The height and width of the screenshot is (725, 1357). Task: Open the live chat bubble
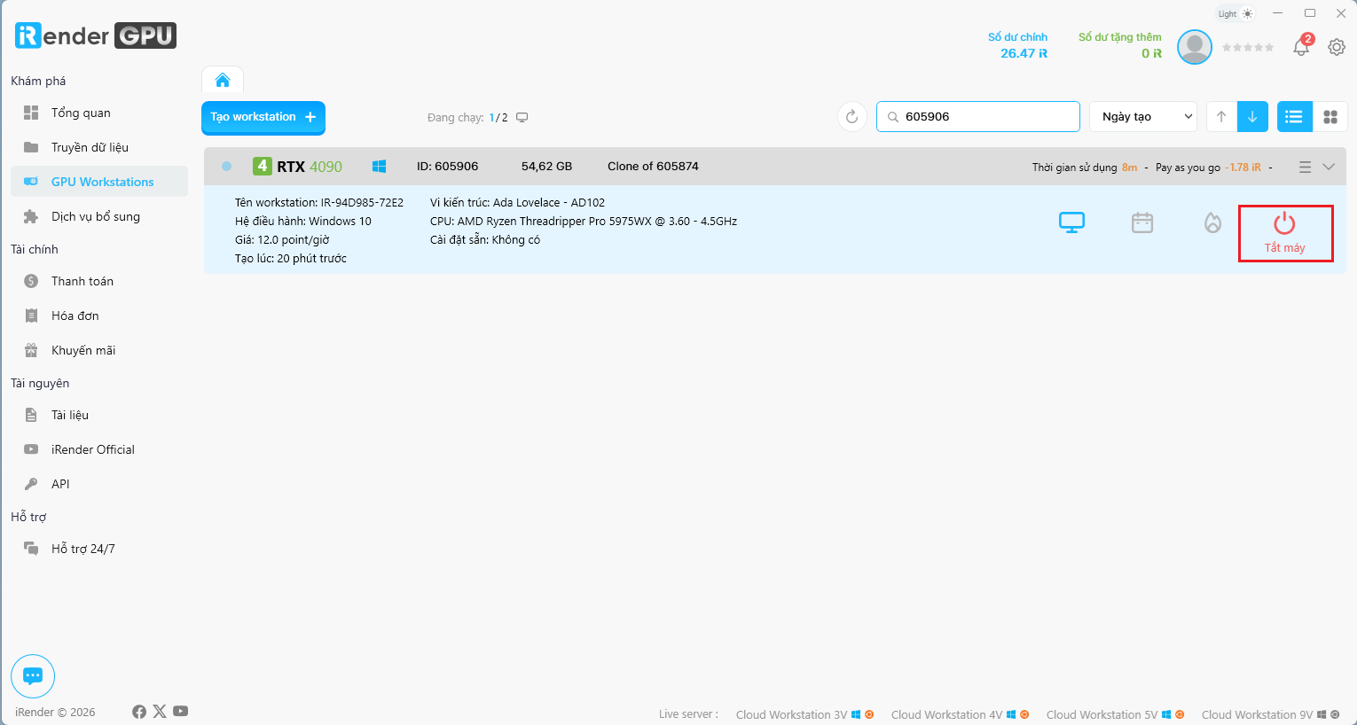tap(33, 676)
